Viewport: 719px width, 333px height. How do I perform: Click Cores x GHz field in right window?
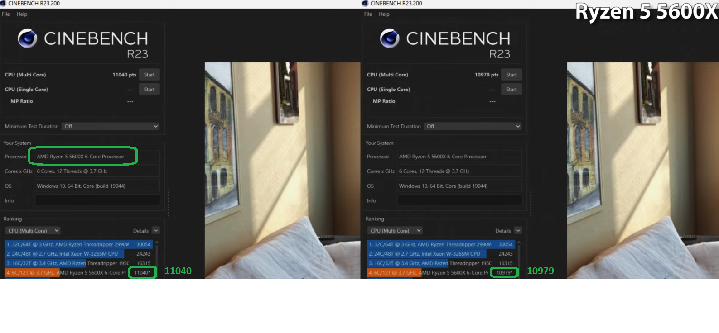pyautogui.click(x=460, y=171)
